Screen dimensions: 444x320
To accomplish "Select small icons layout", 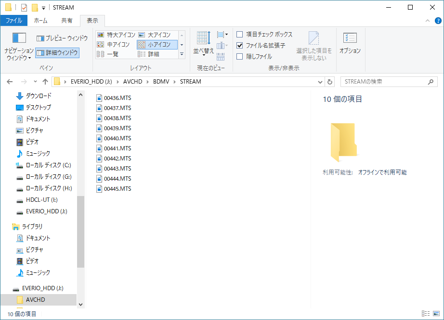I will point(157,44).
